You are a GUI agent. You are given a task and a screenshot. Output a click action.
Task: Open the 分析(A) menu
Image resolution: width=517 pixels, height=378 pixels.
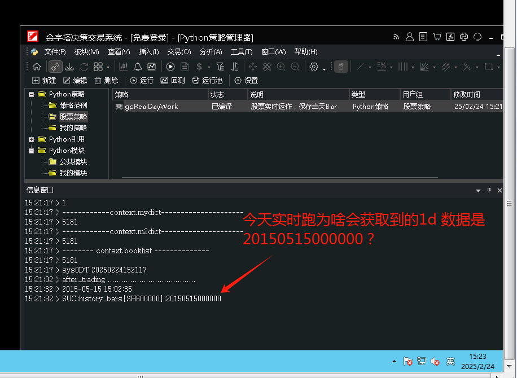click(210, 52)
